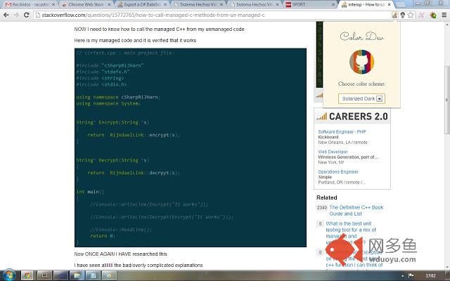Open the Solarized Dark color scheme dropdown

(x=361, y=98)
